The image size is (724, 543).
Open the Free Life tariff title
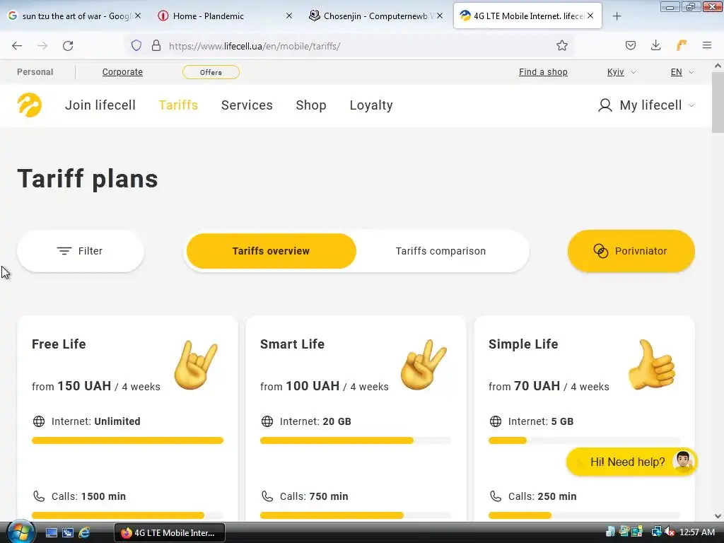(x=59, y=344)
